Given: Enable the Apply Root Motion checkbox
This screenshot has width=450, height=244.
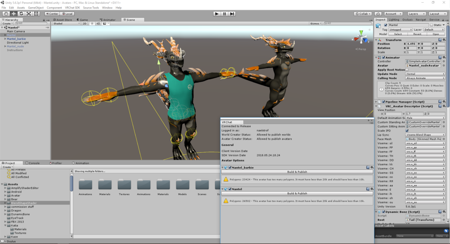Looking at the screenshot, I should click(407, 70).
